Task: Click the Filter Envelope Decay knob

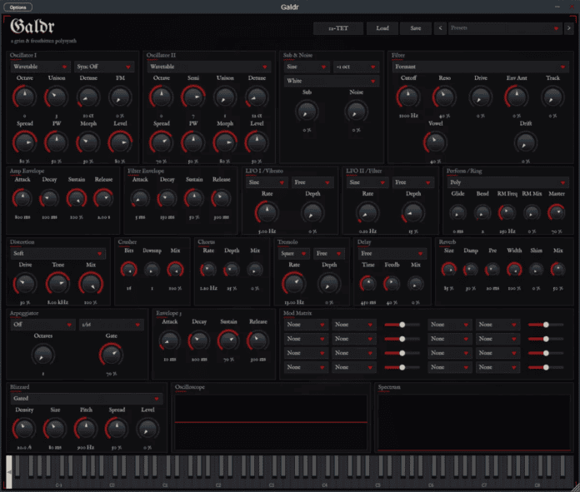Action: click(167, 198)
